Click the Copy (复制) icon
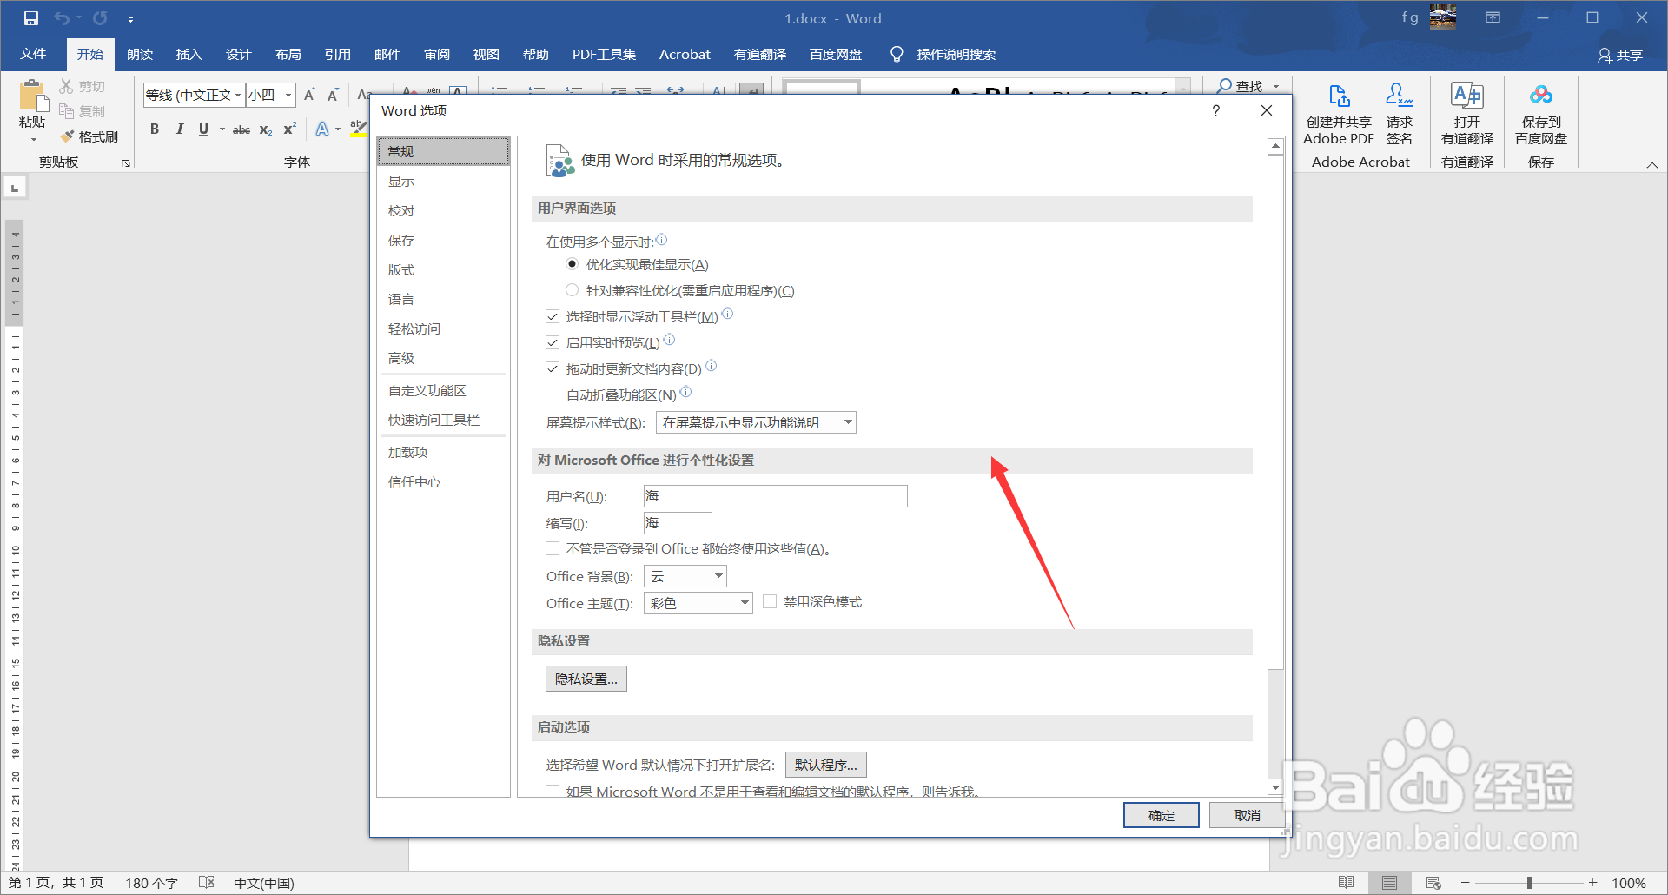The width and height of the screenshot is (1668, 895). [x=67, y=110]
